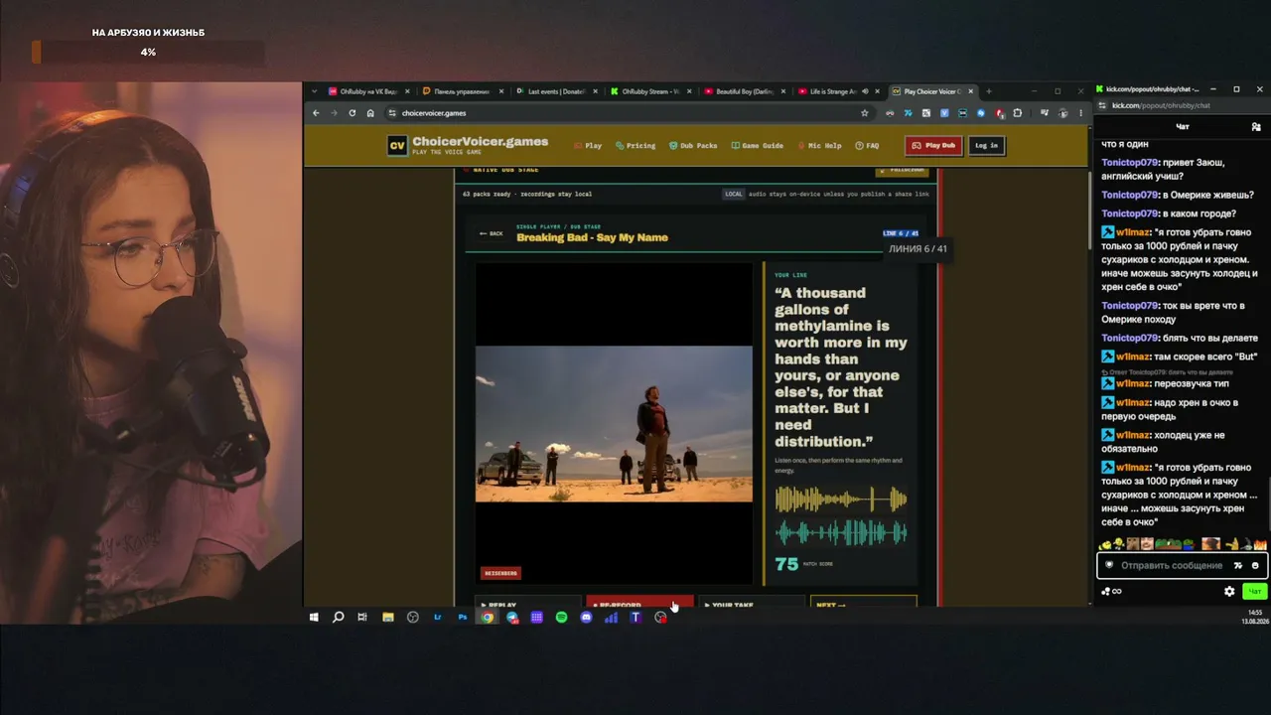Image resolution: width=1271 pixels, height=715 pixels.
Task: Click the Line 6 / 41 counter
Action: (x=901, y=233)
